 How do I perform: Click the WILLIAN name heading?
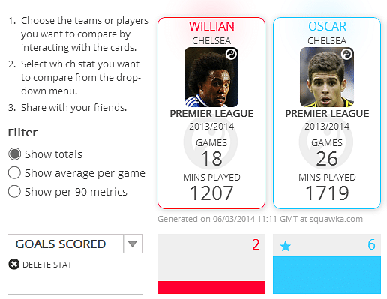click(211, 26)
